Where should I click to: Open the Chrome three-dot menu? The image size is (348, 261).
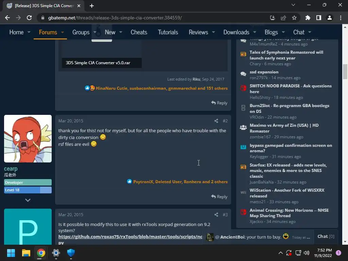[341, 18]
